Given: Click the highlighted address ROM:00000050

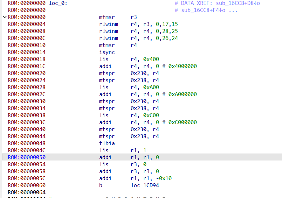Looking at the screenshot, I should 27,157.
